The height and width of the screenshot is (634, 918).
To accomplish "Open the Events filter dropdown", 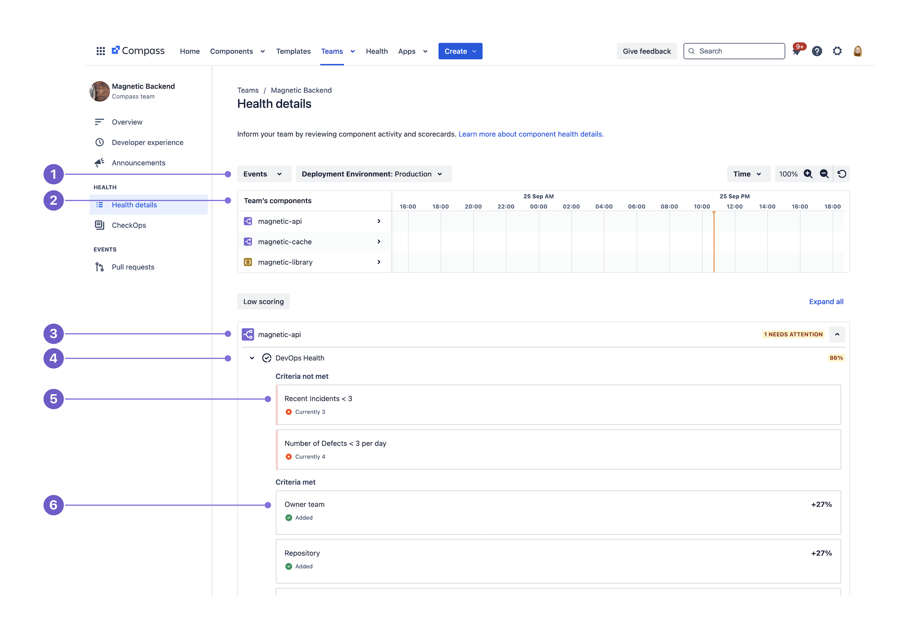I will 262,174.
